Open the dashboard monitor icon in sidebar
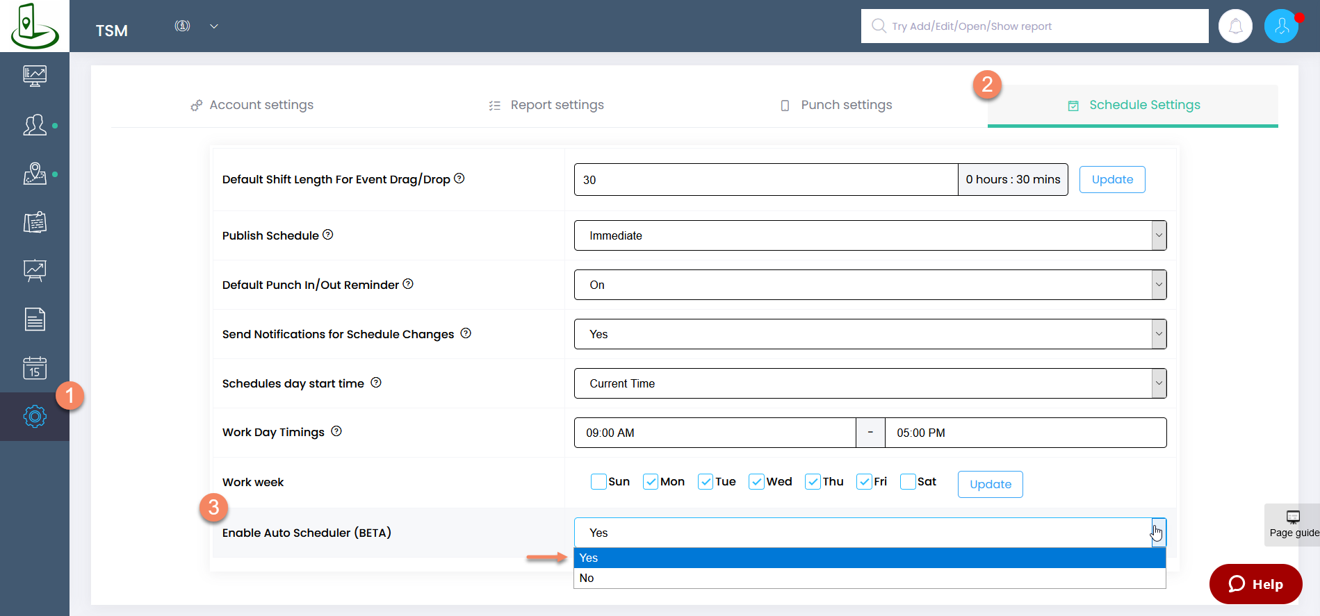Image resolution: width=1320 pixels, height=616 pixels. pyautogui.click(x=35, y=75)
